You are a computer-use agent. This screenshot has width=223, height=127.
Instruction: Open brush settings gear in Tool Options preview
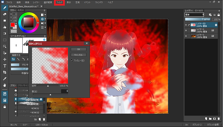pos(44,39)
